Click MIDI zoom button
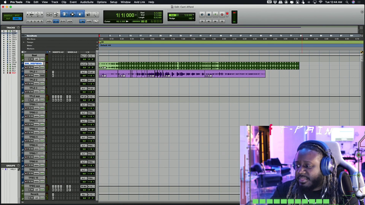 38,14
